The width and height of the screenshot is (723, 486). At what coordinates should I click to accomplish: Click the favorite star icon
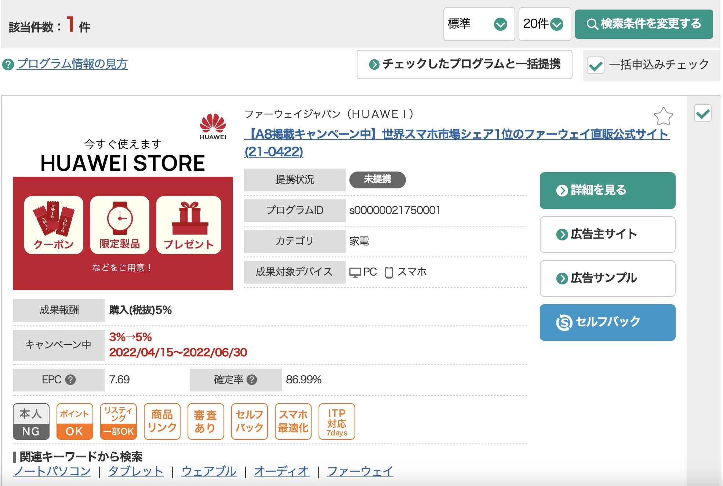(x=664, y=117)
